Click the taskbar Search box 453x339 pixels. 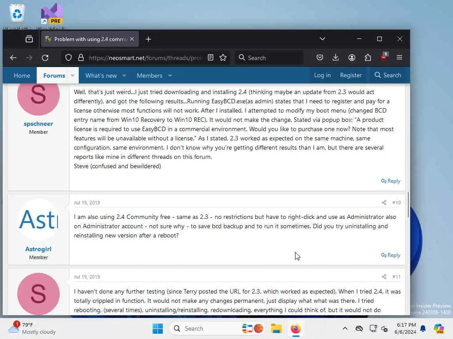click(x=217, y=328)
